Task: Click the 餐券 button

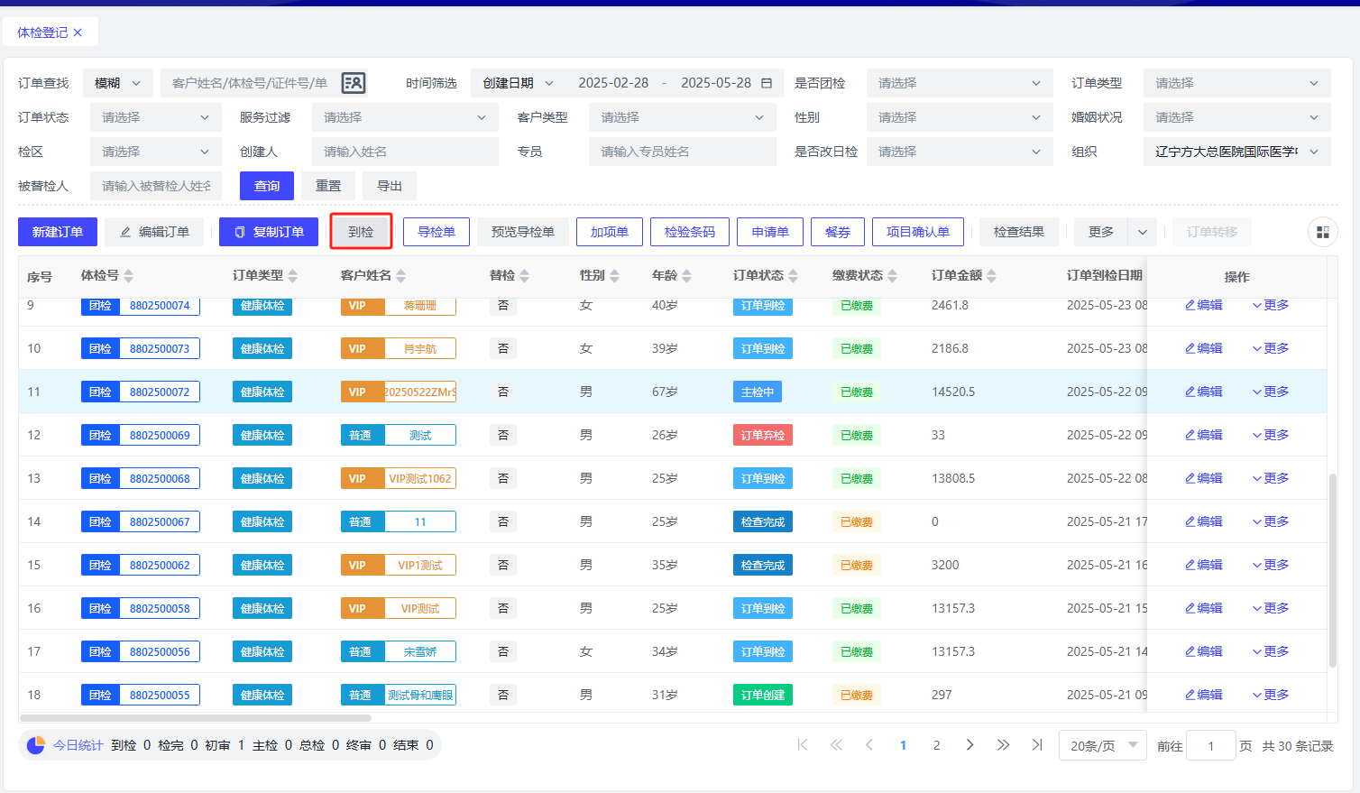Action: (x=838, y=232)
